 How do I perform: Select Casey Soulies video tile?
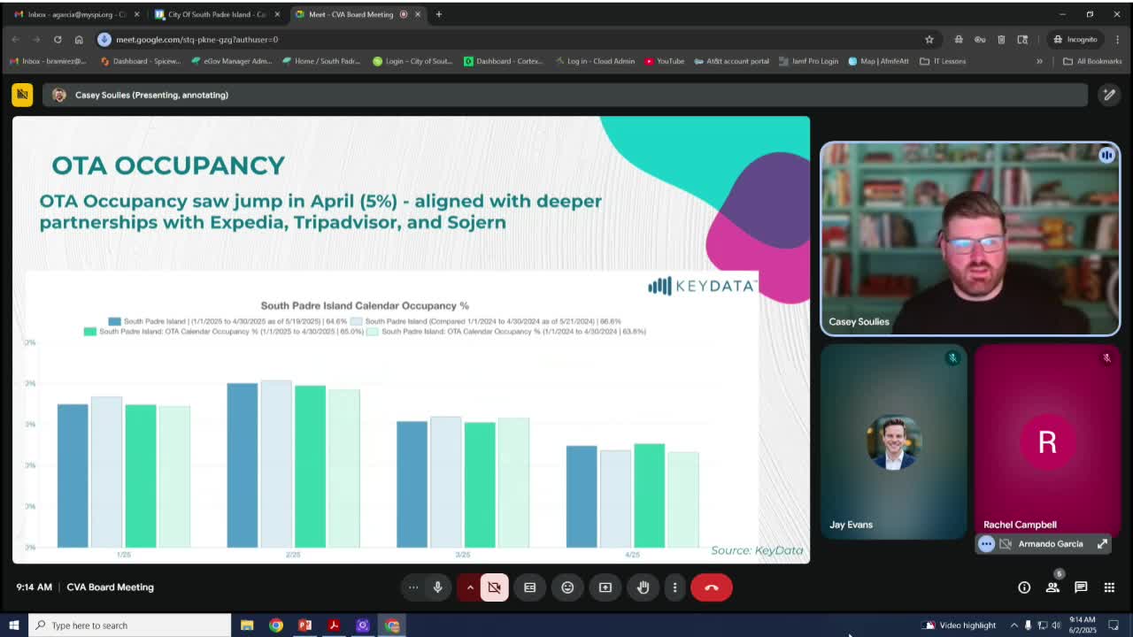tap(970, 239)
